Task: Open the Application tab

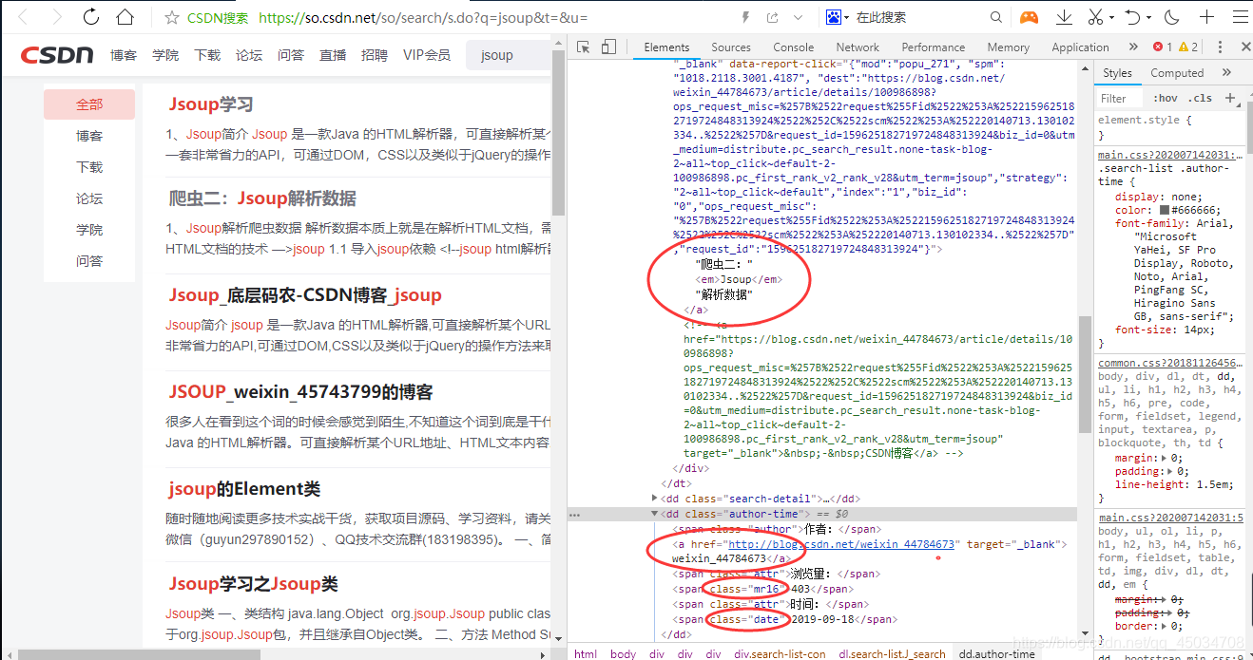Action: pos(1080,47)
